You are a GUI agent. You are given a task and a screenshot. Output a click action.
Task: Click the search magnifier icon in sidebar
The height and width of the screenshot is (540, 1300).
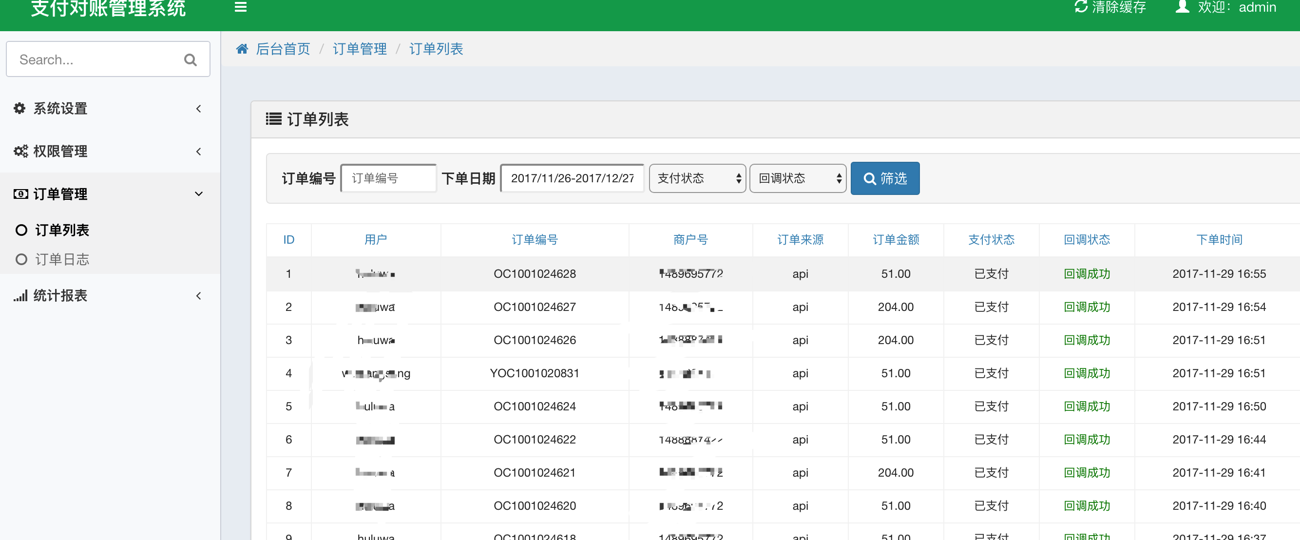click(x=190, y=60)
